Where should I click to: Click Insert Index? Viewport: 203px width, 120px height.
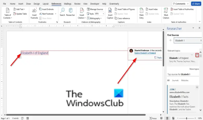tap(152, 9)
